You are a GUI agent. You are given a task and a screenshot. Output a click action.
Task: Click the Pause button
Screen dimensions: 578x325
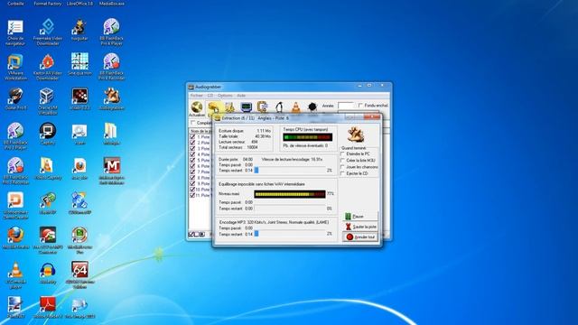359,217
